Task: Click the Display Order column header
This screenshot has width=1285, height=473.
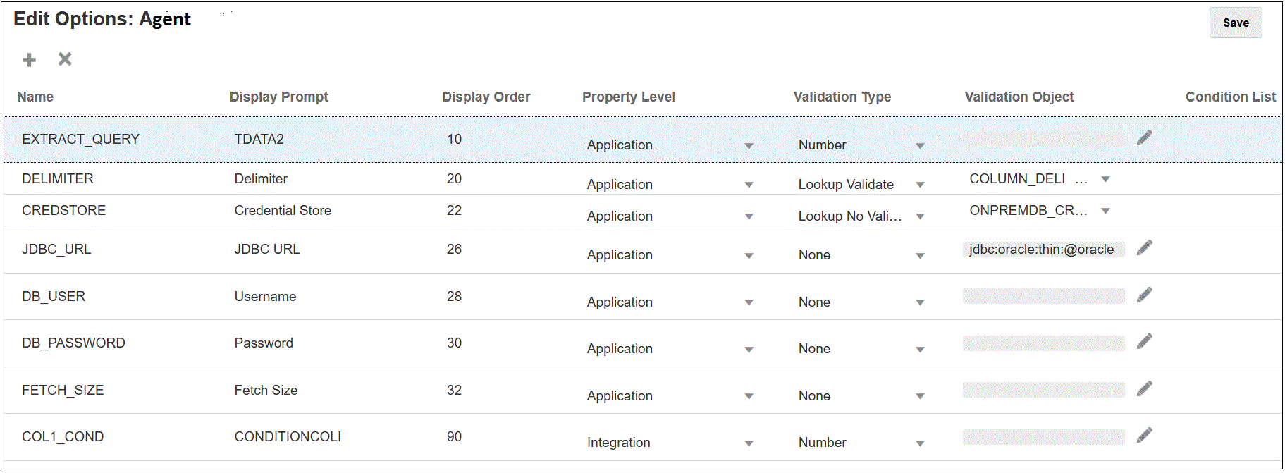Action: 486,97
